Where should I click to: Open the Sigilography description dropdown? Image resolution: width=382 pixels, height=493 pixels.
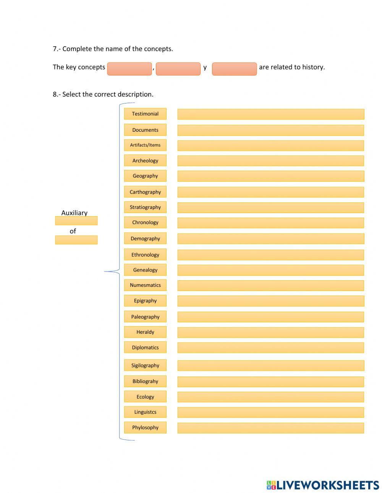270,365
